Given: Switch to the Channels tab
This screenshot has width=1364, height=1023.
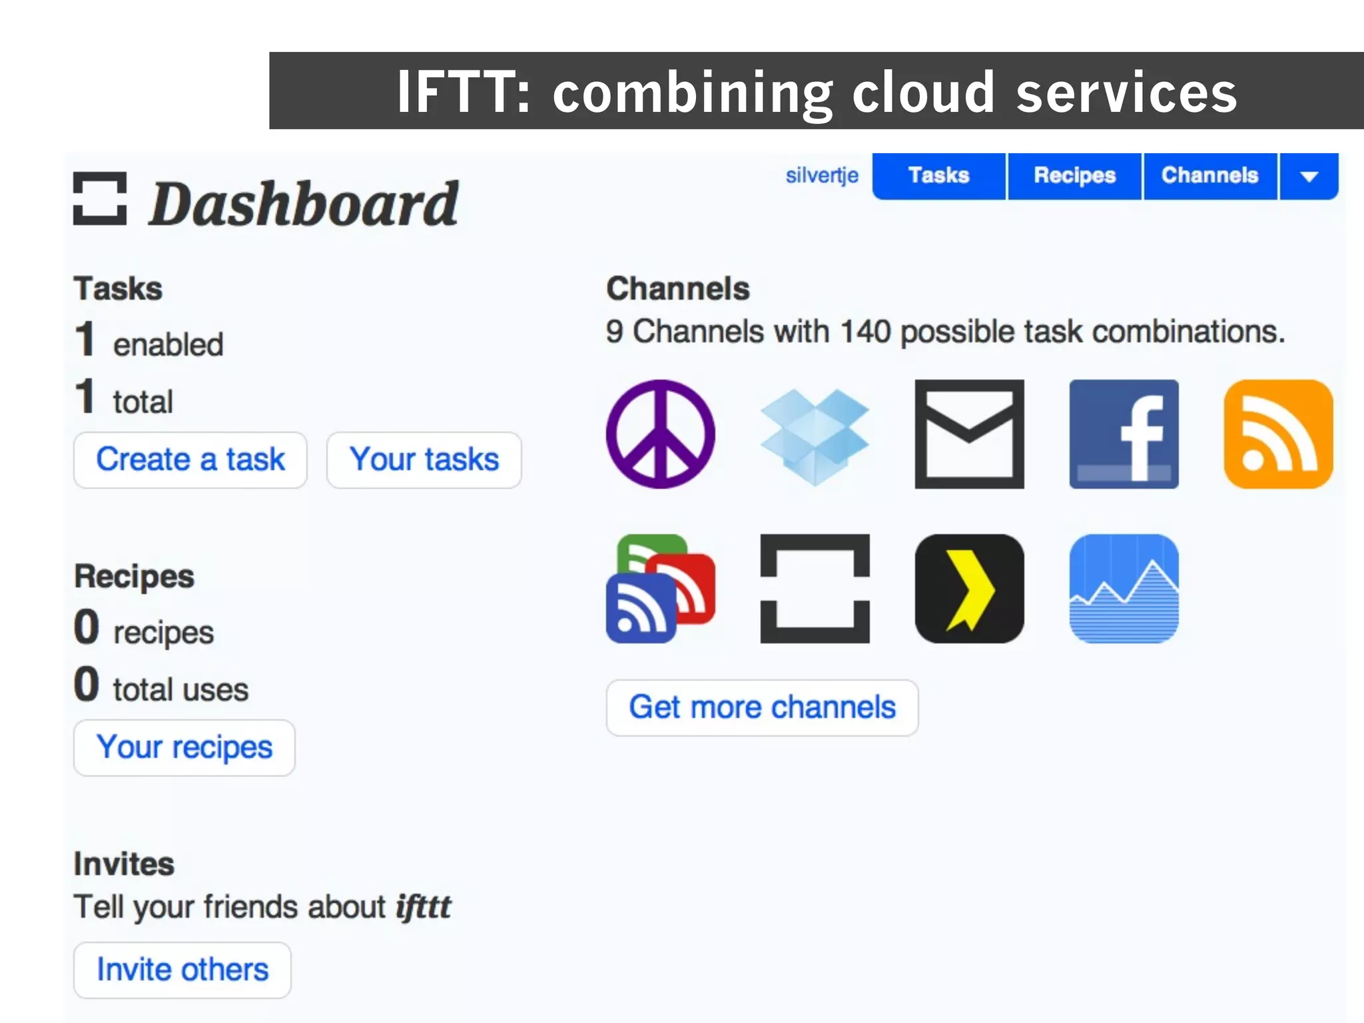Looking at the screenshot, I should tap(1209, 176).
